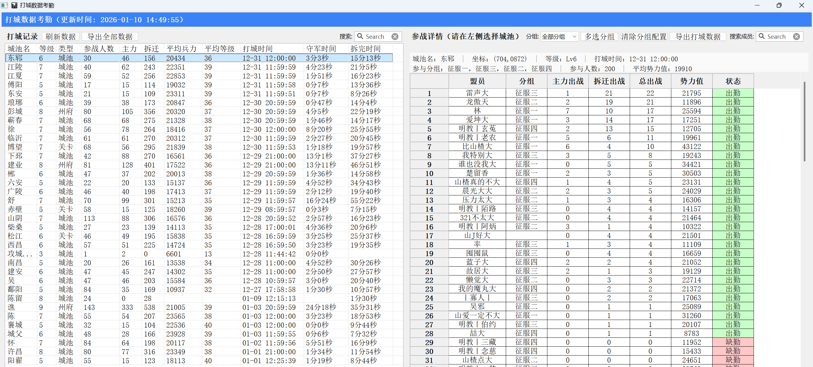This screenshot has width=813, height=367.
Task: Click row number 31 header
Action: pyautogui.click(x=429, y=360)
